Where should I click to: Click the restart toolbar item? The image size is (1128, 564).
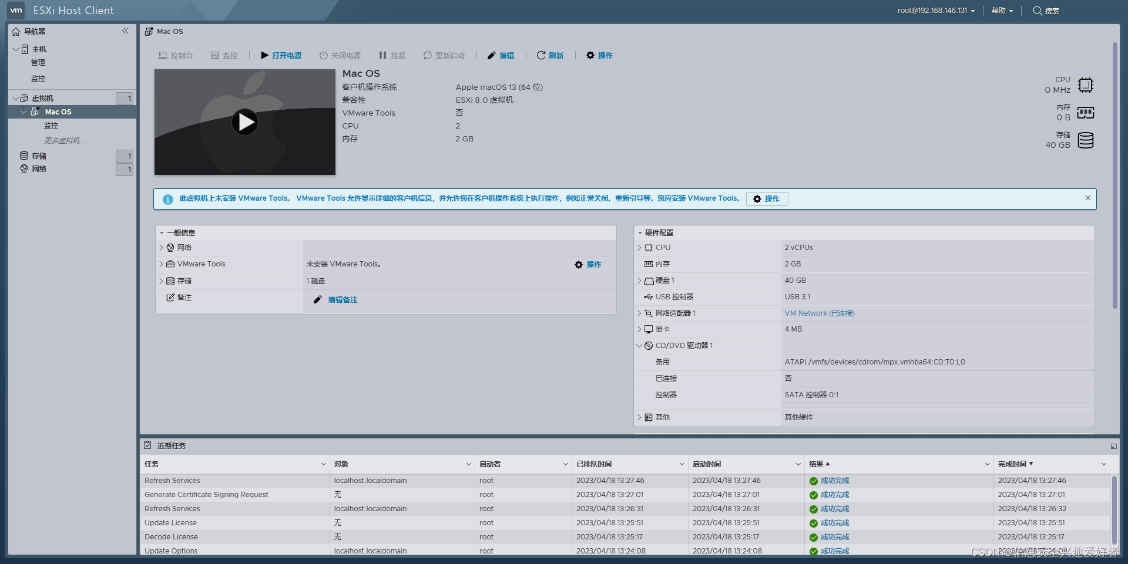tap(444, 55)
